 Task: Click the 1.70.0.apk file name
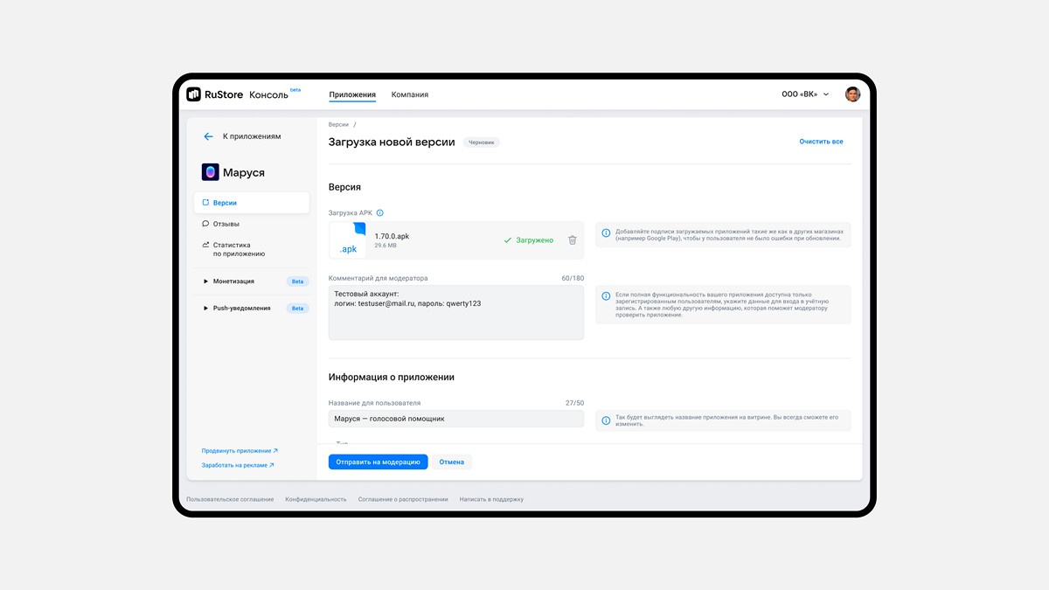392,236
